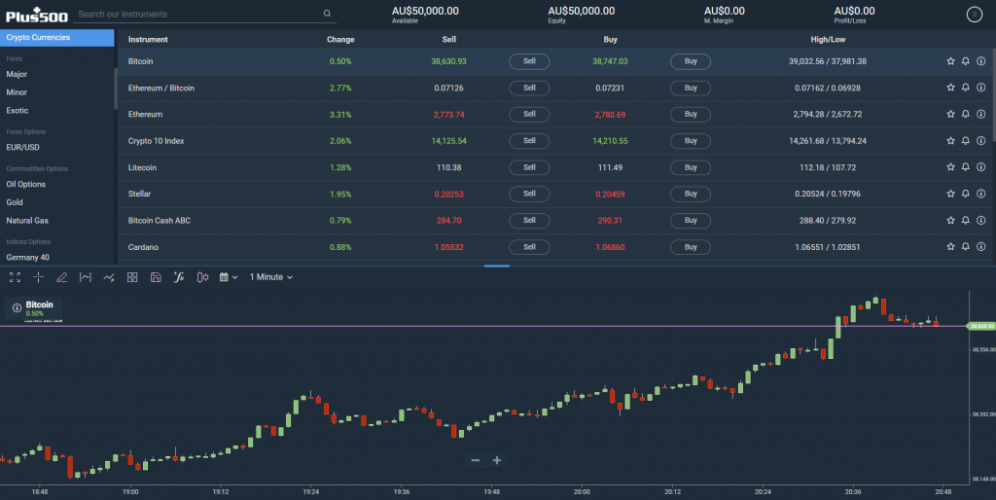Star the Stellar instrument
The image size is (996, 500).
[x=950, y=194]
